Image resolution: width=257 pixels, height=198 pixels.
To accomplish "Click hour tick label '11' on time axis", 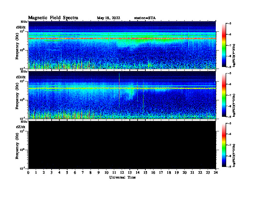I will (114, 173).
